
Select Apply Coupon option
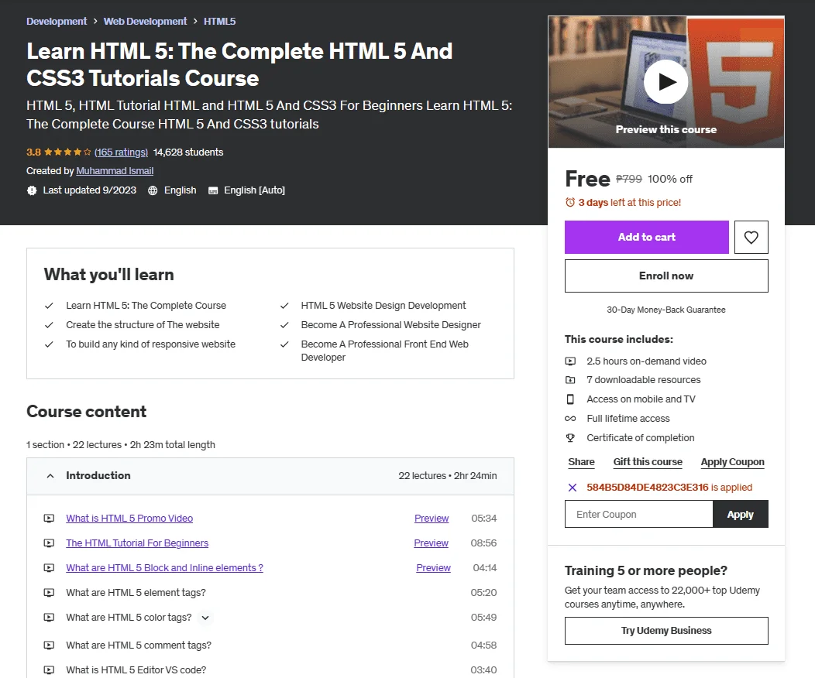pos(732,462)
